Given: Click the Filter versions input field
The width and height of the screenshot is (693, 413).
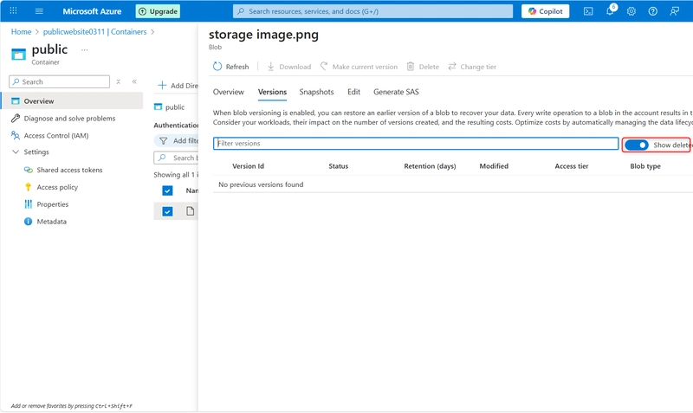Looking at the screenshot, I should (x=416, y=144).
